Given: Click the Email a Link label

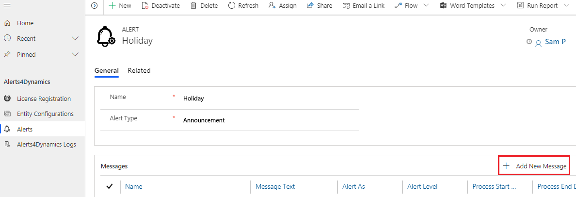Looking at the screenshot, I should pos(368,5).
